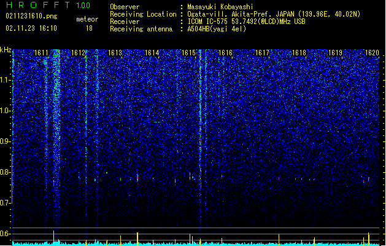Click the kHz axis unit label

coord(6,50)
